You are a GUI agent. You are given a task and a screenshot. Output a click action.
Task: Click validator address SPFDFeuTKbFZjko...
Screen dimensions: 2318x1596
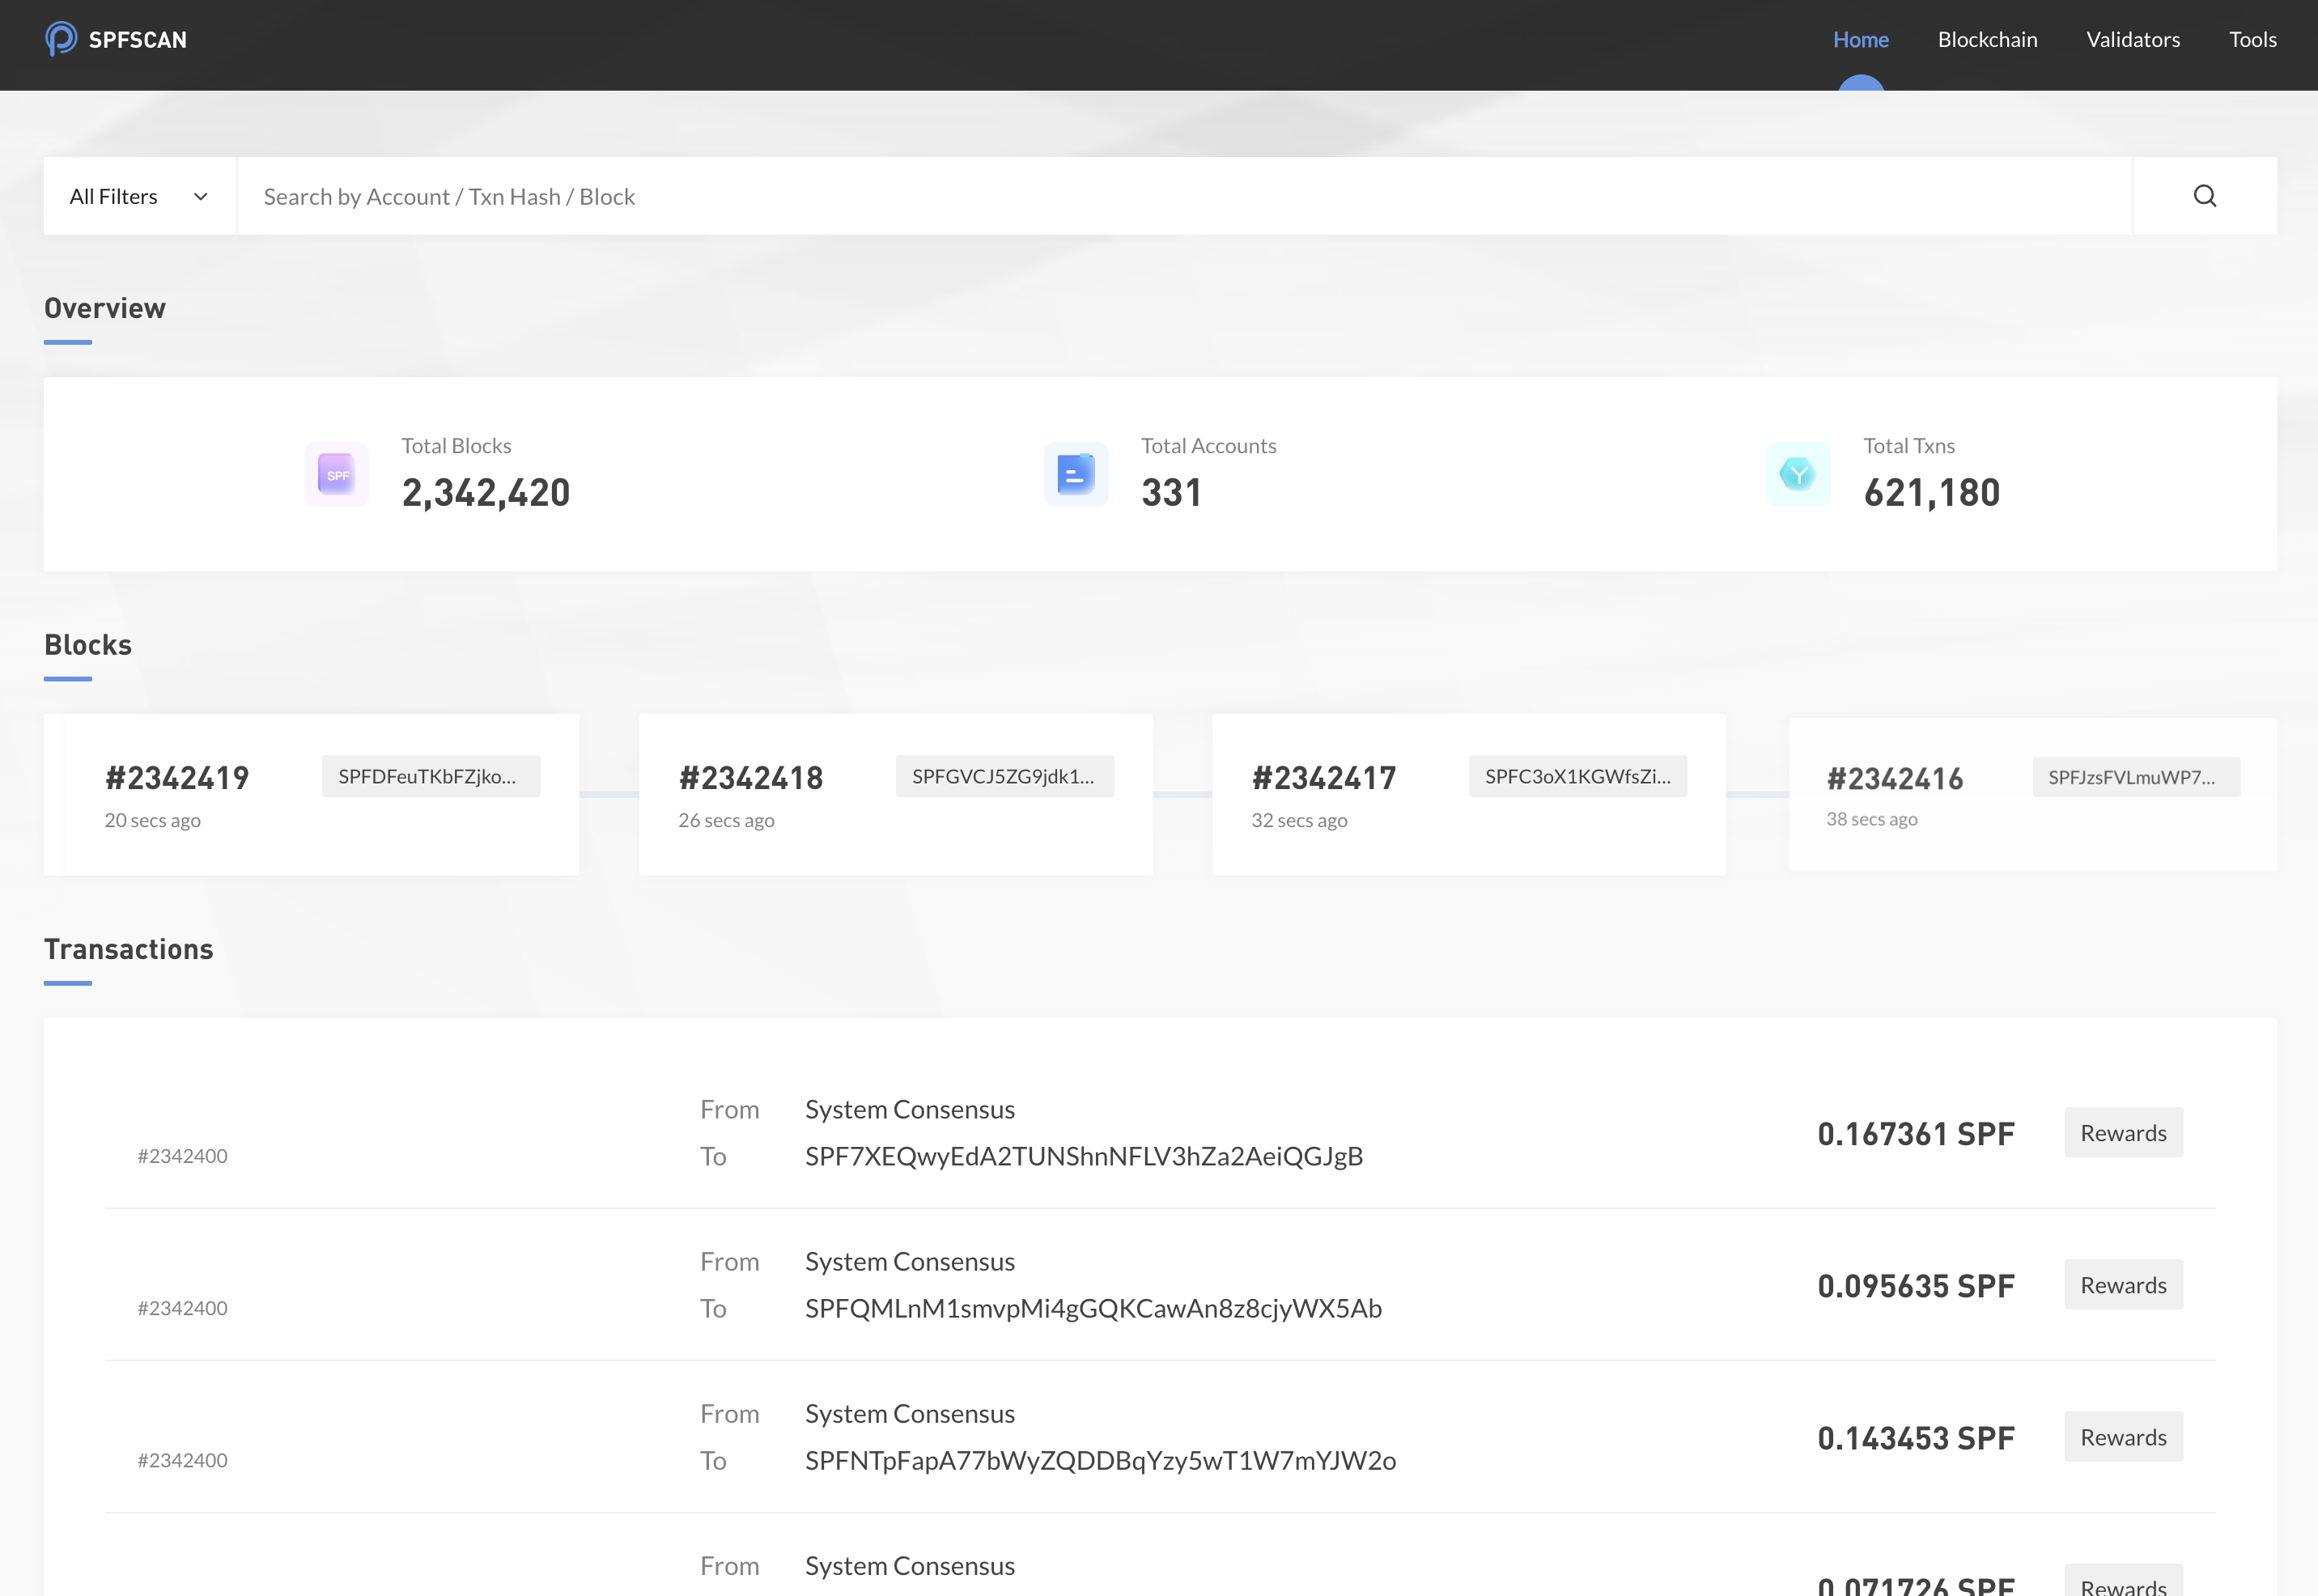pos(431,776)
